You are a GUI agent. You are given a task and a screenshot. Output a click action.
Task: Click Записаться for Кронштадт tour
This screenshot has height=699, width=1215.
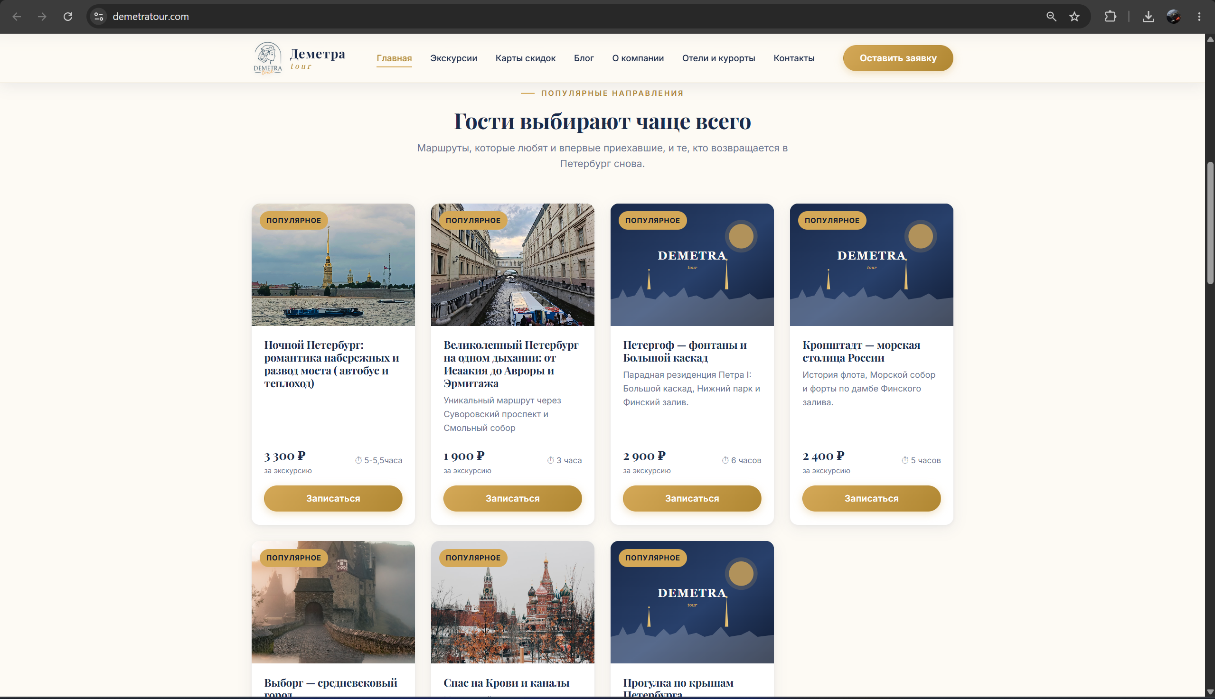871,498
